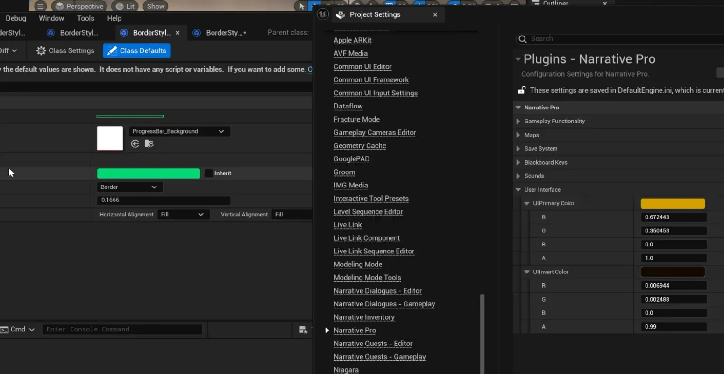This screenshot has width=724, height=374.
Task: Collapse the UIInvert Color property
Action: [x=527, y=272]
